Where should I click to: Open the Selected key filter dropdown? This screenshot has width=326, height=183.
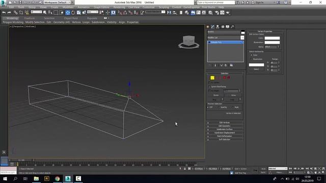(x=278, y=169)
